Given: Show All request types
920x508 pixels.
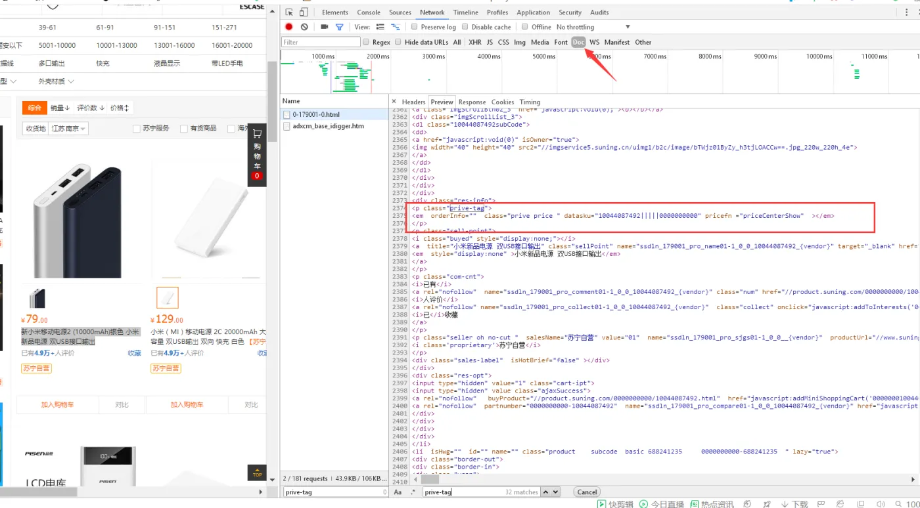Looking at the screenshot, I should (x=457, y=42).
